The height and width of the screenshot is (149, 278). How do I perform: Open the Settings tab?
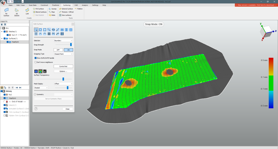95,5
